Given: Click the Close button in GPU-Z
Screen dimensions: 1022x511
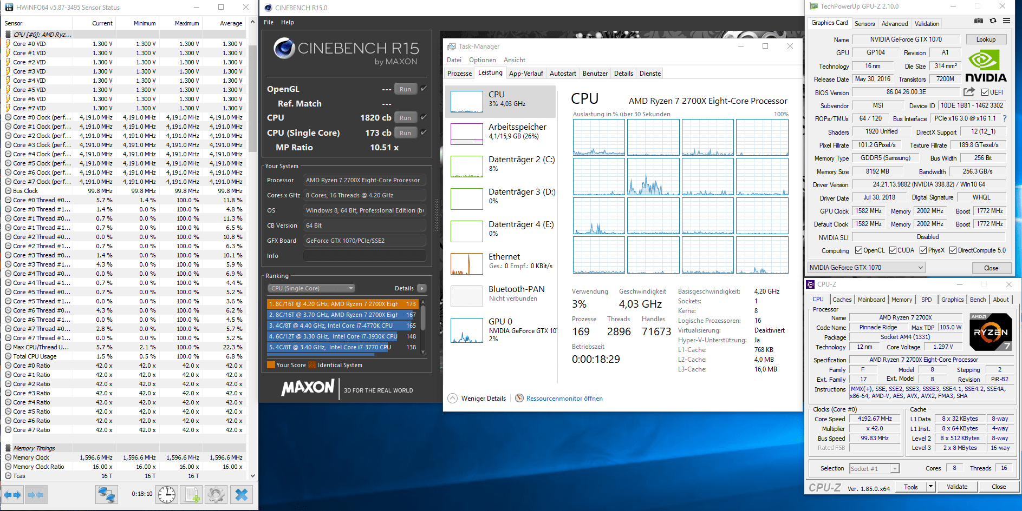Looking at the screenshot, I should point(991,268).
